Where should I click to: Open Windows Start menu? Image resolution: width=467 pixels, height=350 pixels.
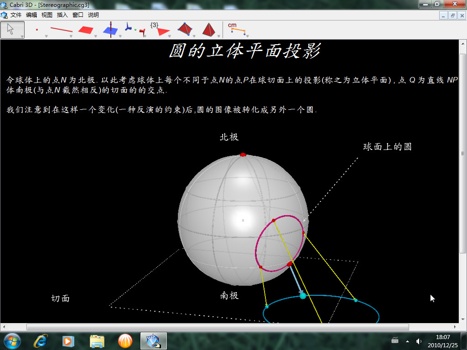[12, 340]
